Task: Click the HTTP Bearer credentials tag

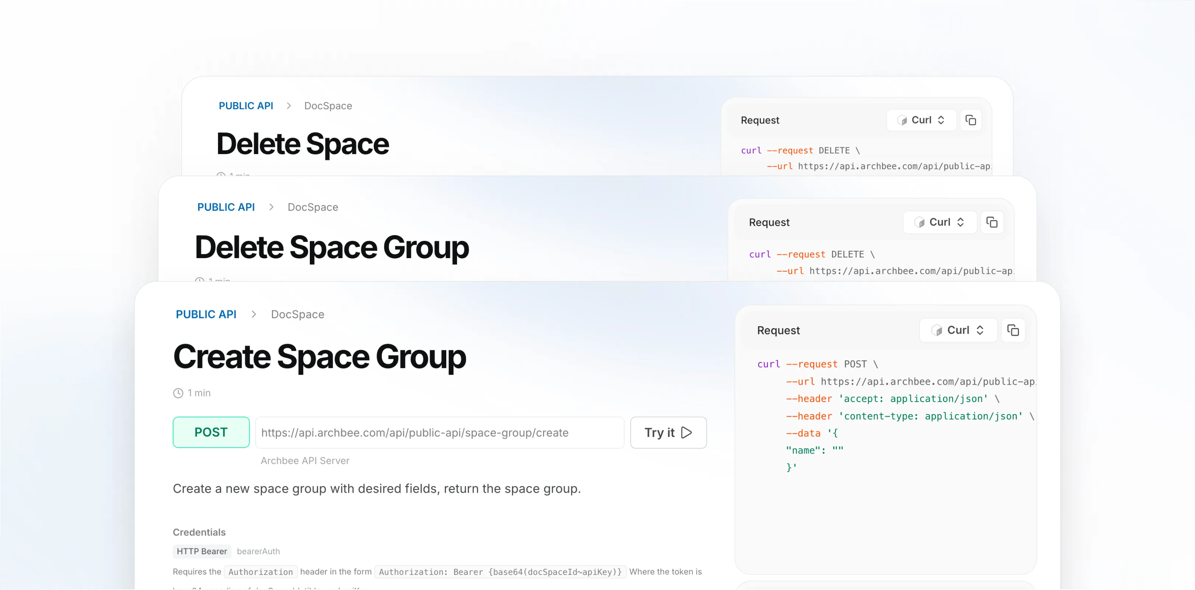Action: click(x=202, y=551)
